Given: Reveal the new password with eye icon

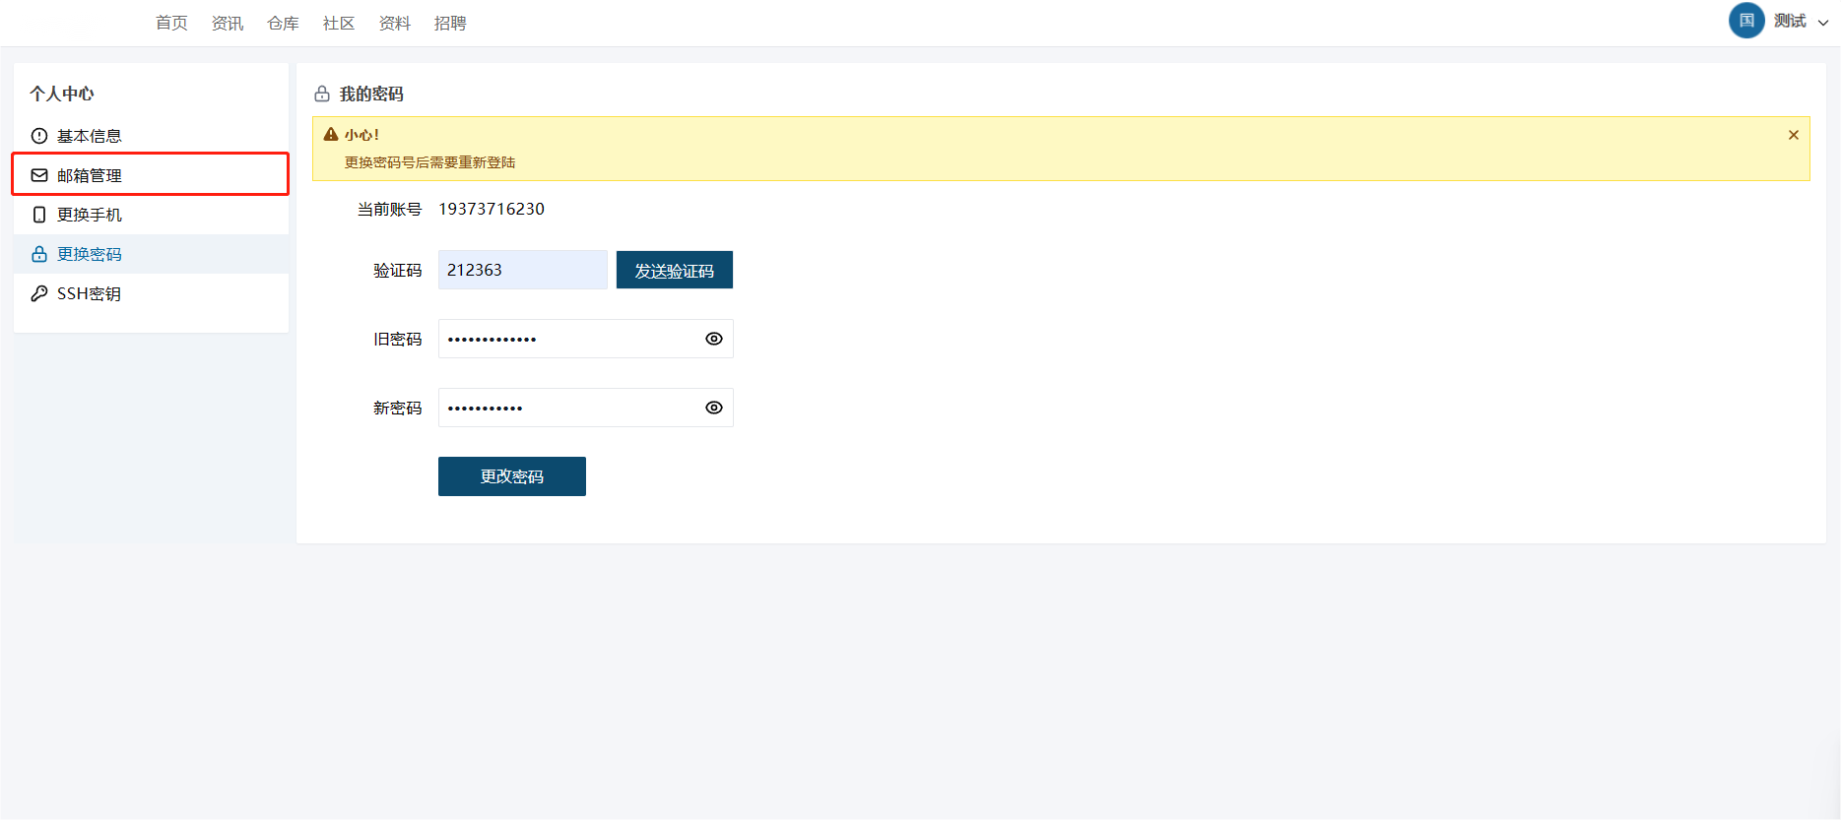Looking at the screenshot, I should pyautogui.click(x=714, y=408).
